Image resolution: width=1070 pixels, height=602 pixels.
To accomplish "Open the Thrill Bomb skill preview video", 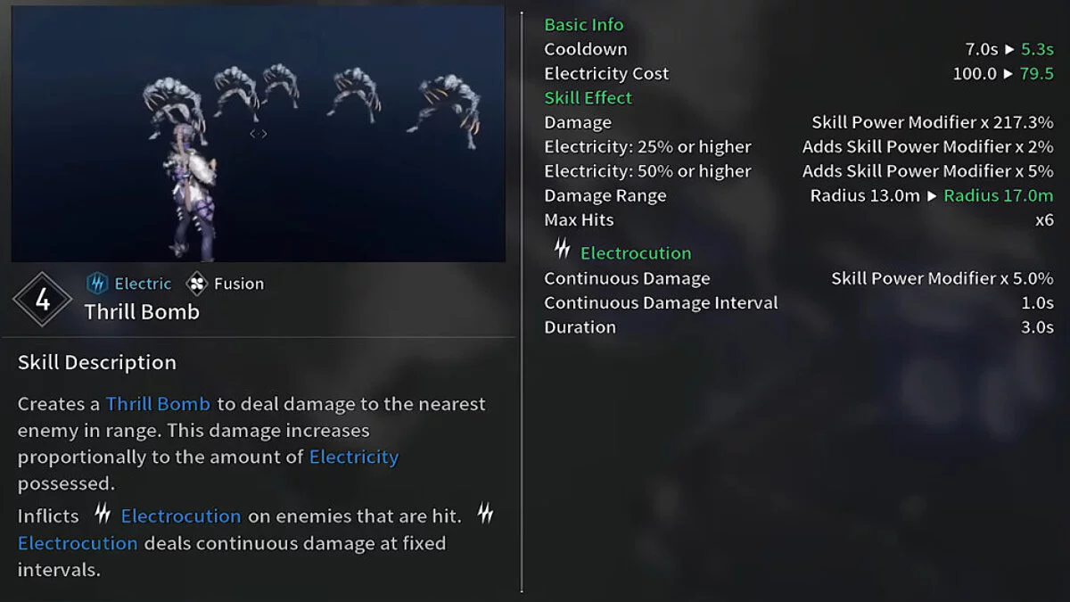I will 258,134.
